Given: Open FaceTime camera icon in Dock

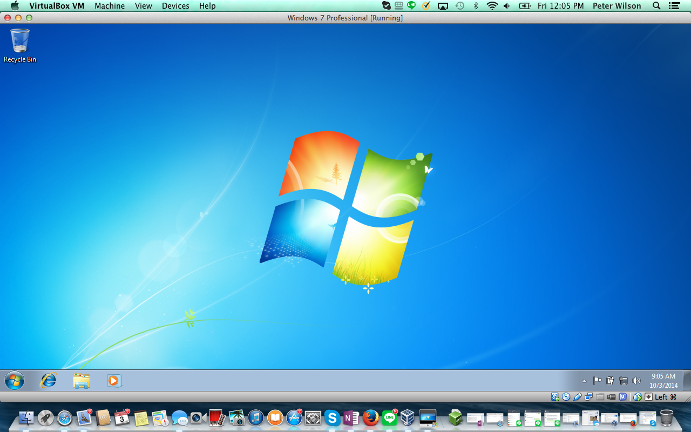Looking at the screenshot, I should 198,417.
